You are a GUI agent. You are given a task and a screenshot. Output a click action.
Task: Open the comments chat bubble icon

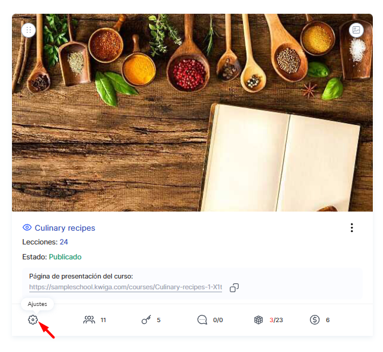coord(202,320)
